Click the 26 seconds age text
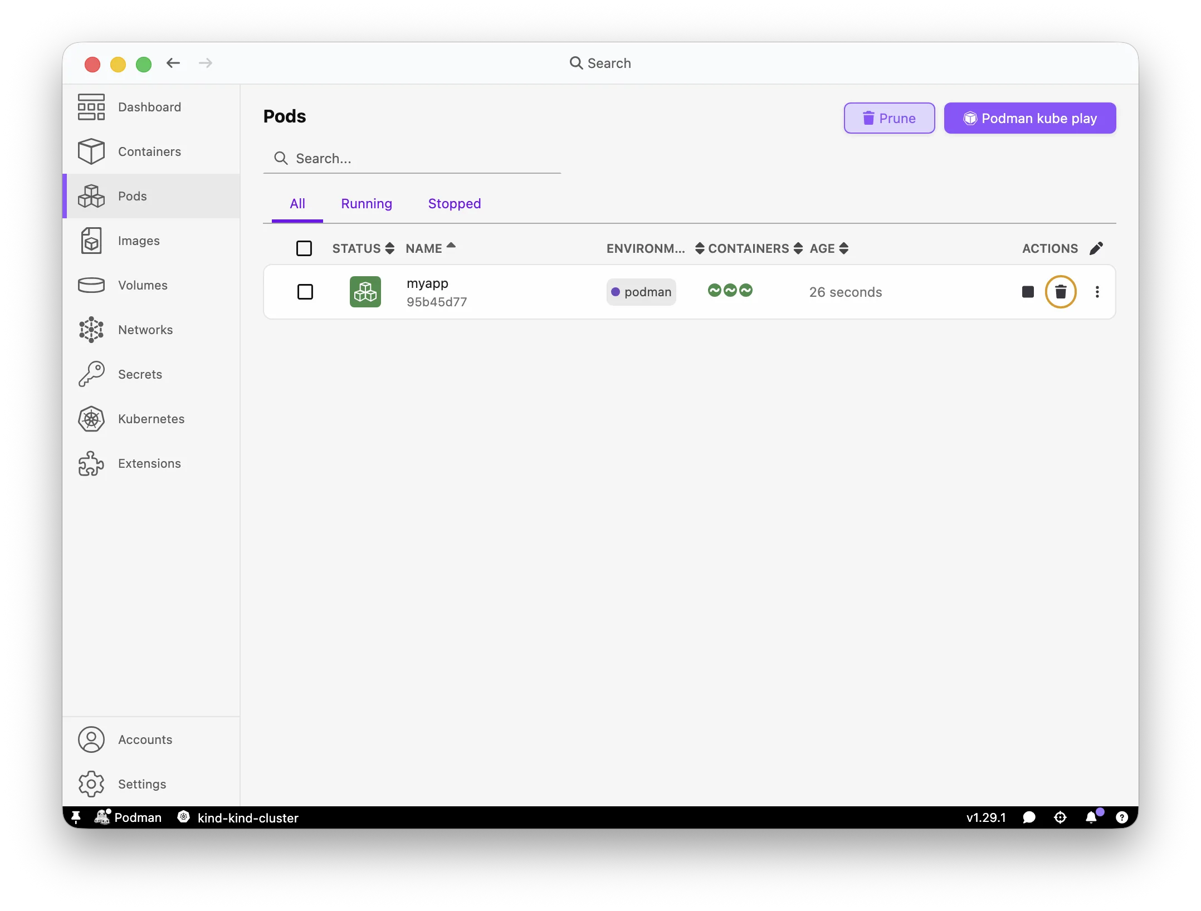The width and height of the screenshot is (1201, 911). pyautogui.click(x=846, y=292)
